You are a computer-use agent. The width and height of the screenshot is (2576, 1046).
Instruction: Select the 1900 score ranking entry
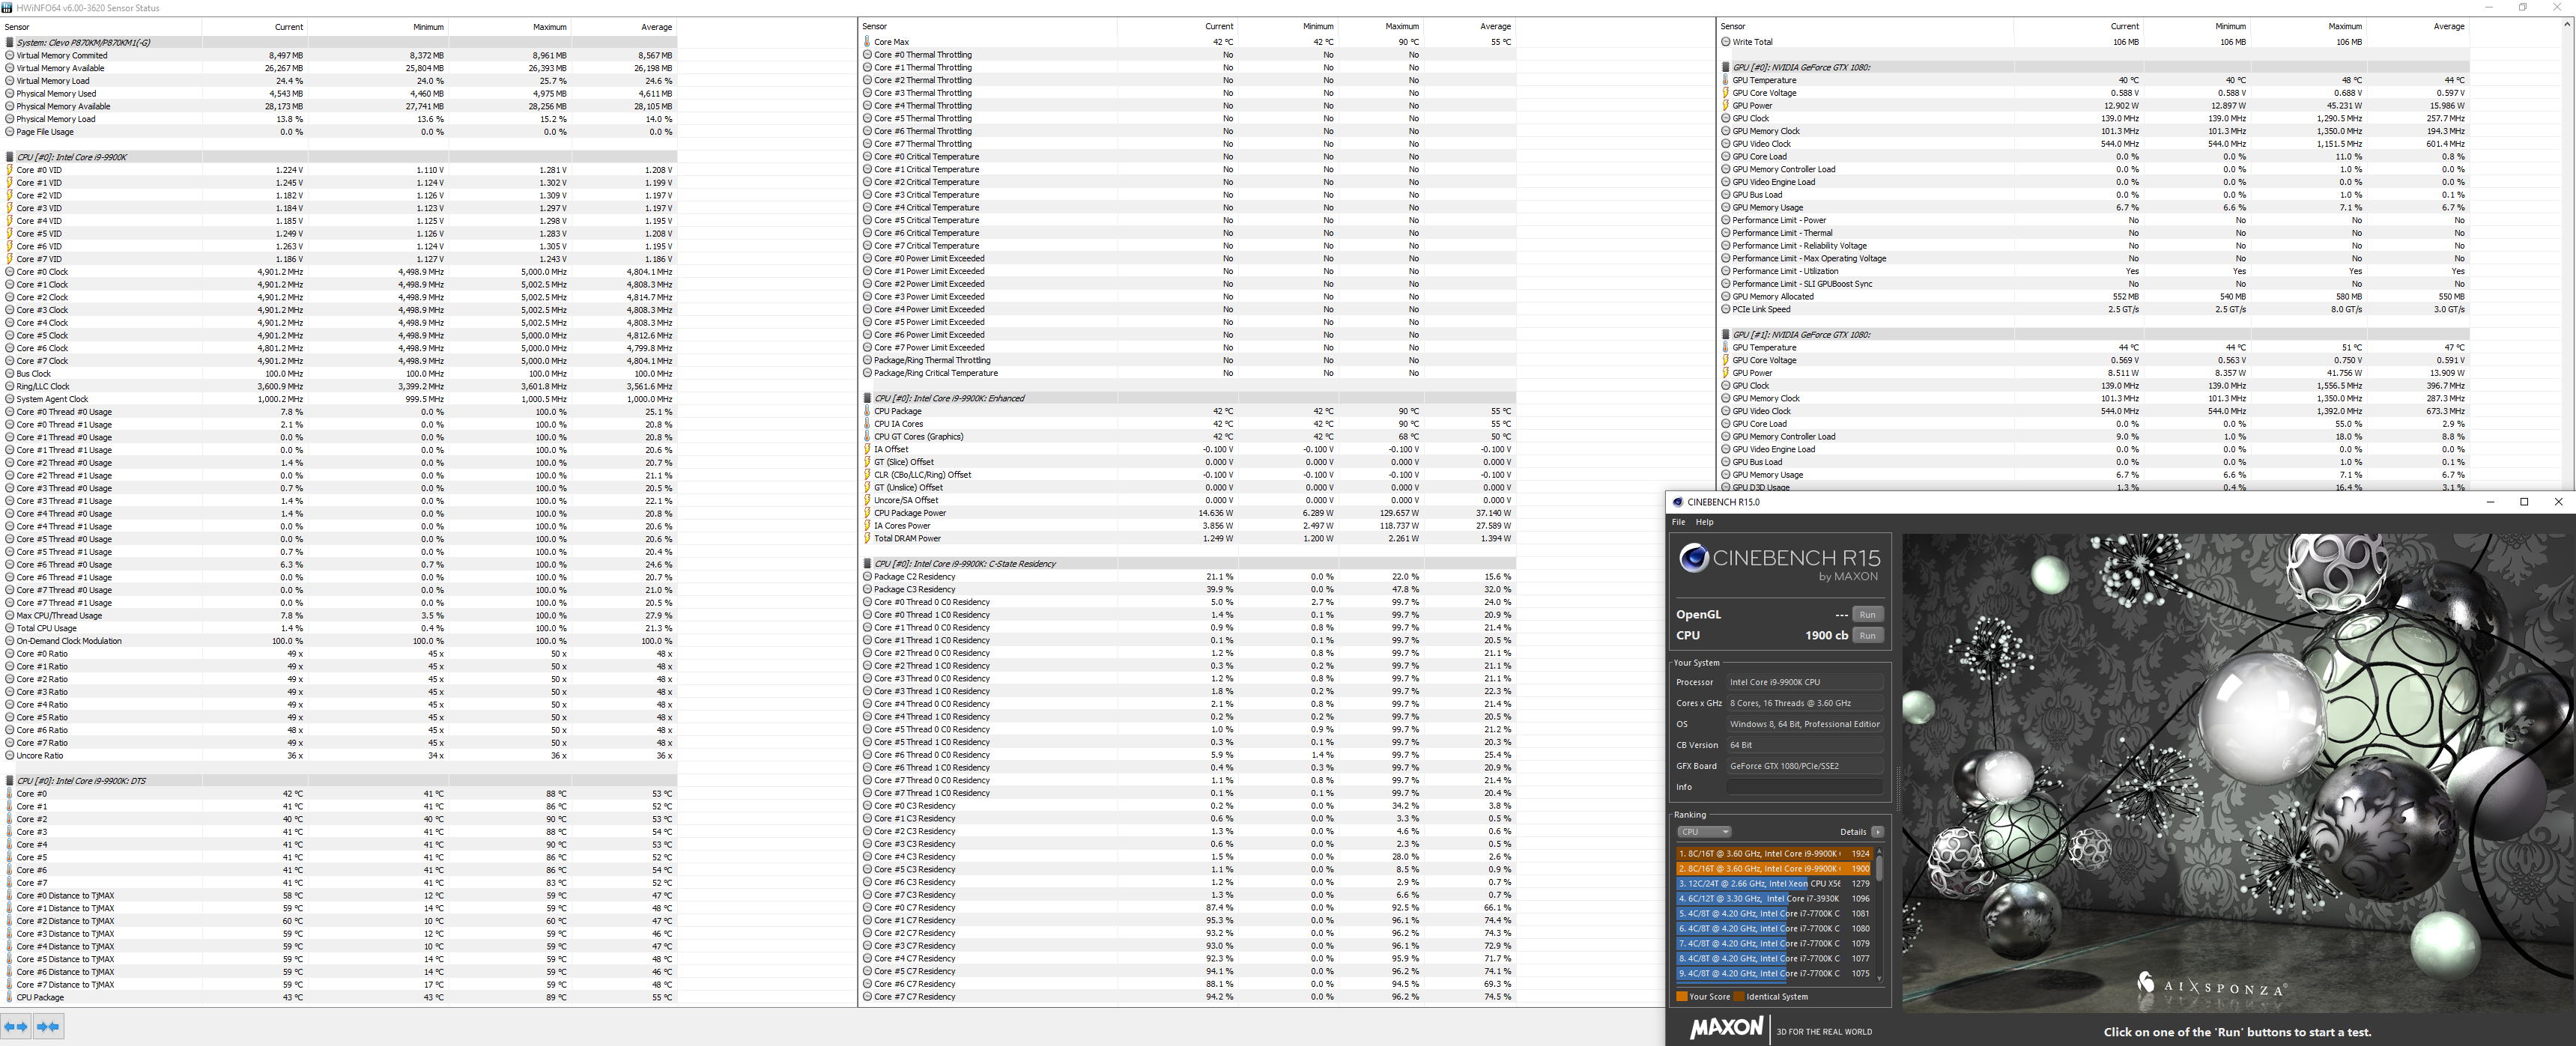(1773, 869)
